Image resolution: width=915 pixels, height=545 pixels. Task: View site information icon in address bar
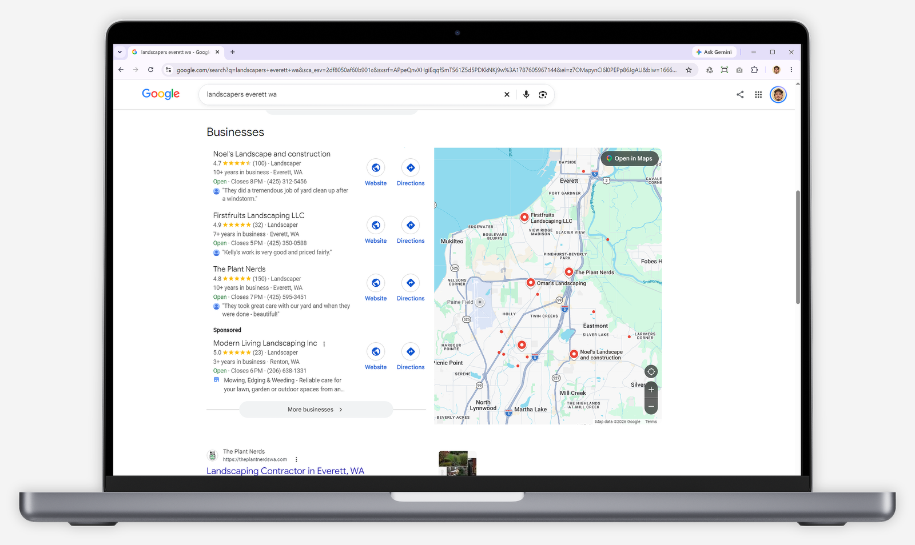click(168, 70)
